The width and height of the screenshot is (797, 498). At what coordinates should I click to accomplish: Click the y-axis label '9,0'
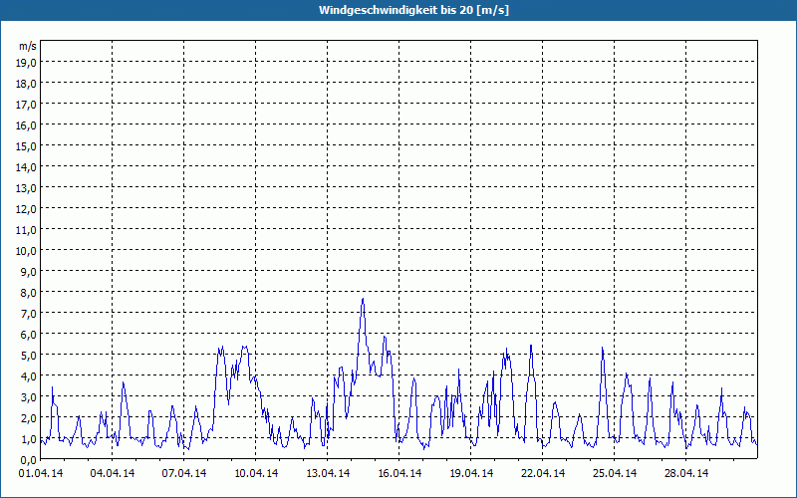[29, 272]
